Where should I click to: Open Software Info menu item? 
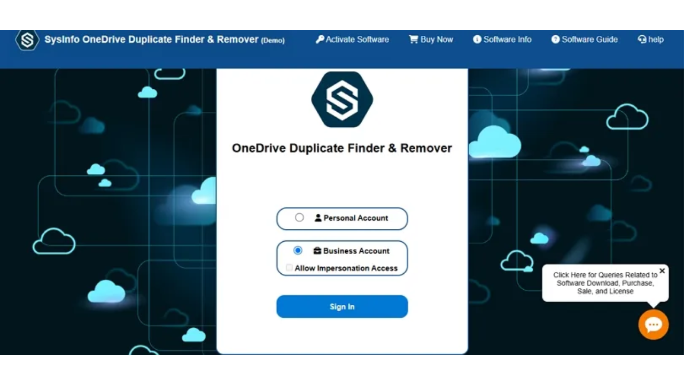(x=502, y=40)
